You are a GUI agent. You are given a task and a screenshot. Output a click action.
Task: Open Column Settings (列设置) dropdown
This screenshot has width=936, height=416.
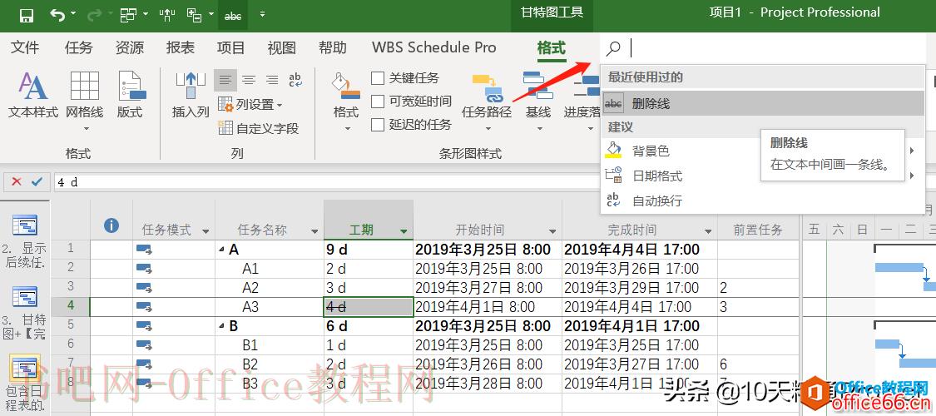coord(250,105)
